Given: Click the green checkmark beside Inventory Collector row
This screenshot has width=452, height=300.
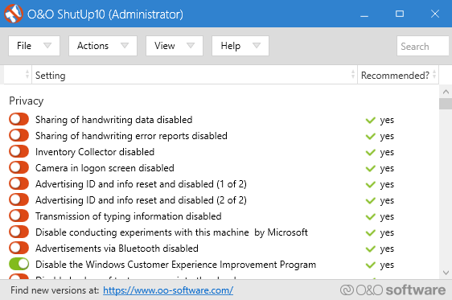Looking at the screenshot, I should coord(371,152).
